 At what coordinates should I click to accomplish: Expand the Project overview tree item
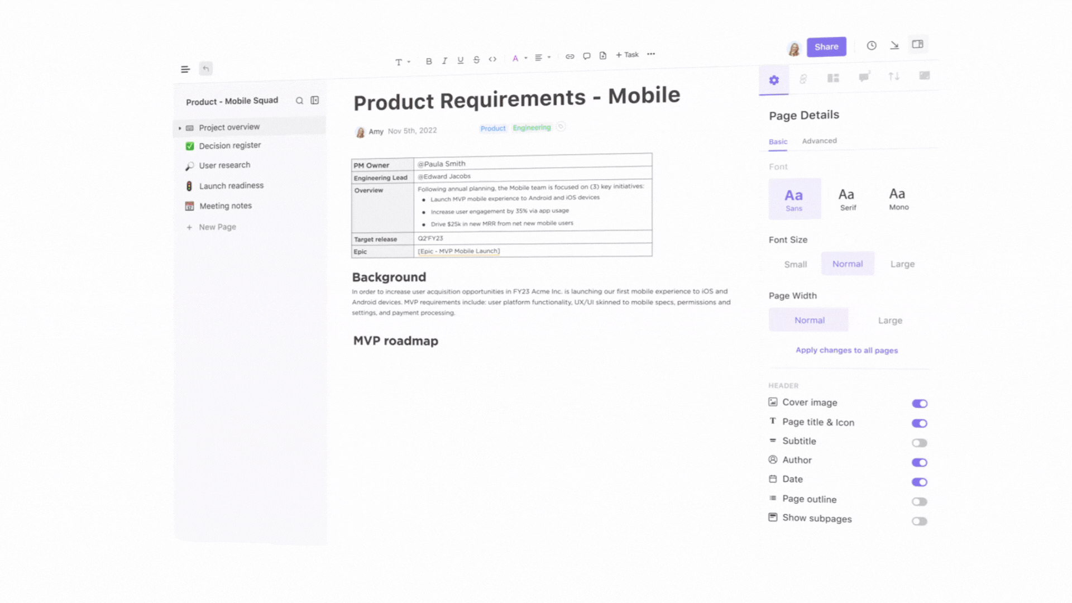coord(179,127)
